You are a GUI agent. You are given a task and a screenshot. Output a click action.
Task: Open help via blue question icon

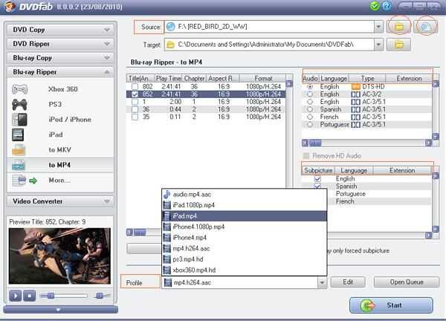click(x=387, y=6)
